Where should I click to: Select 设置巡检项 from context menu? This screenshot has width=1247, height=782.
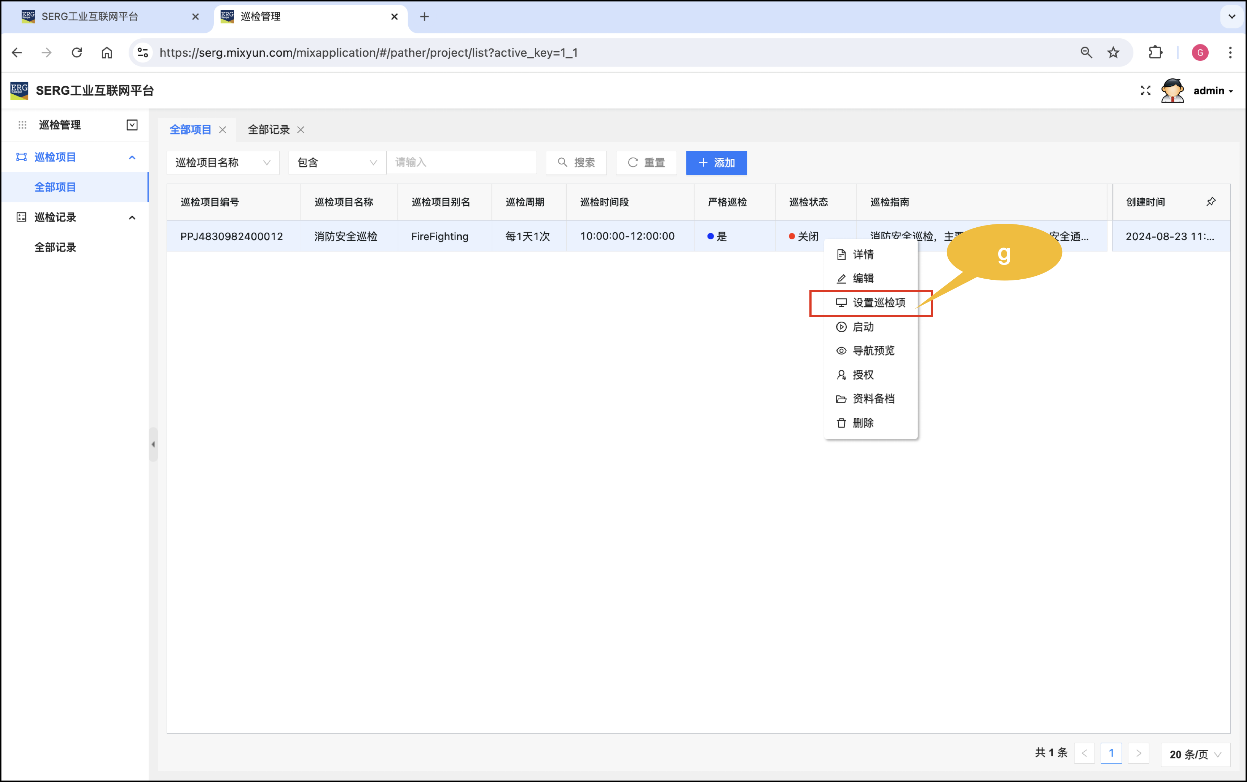pyautogui.click(x=878, y=302)
